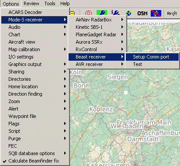
Task: Click Siegen label on the map
Action: [118, 77]
